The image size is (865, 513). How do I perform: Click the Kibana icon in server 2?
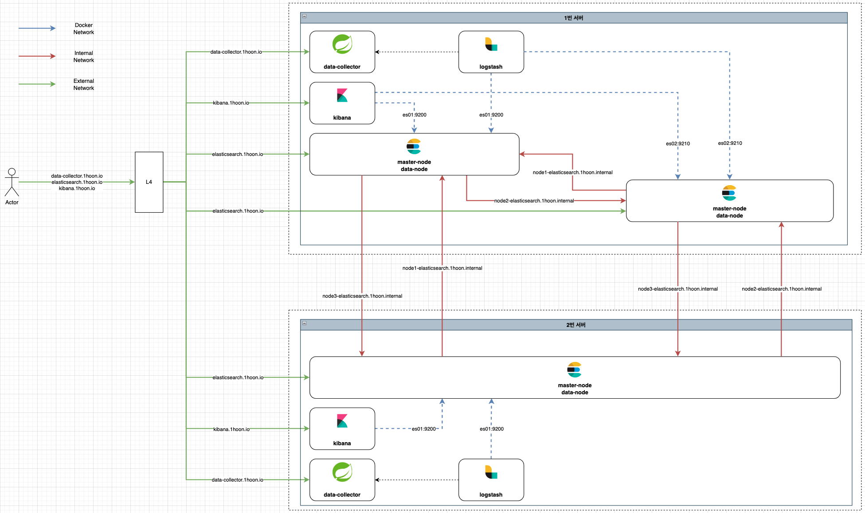[342, 421]
